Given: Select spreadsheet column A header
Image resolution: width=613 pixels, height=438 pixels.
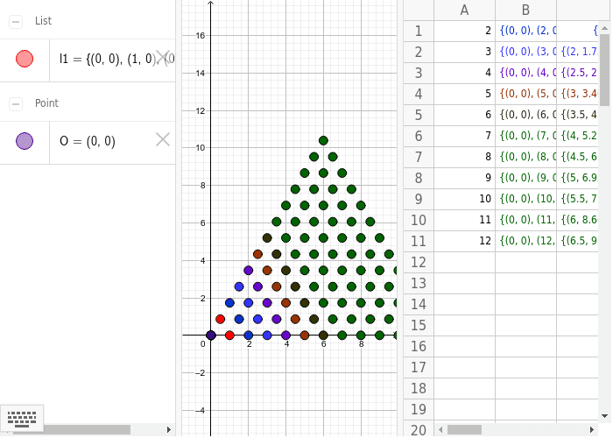Looking at the screenshot, I should click(464, 11).
